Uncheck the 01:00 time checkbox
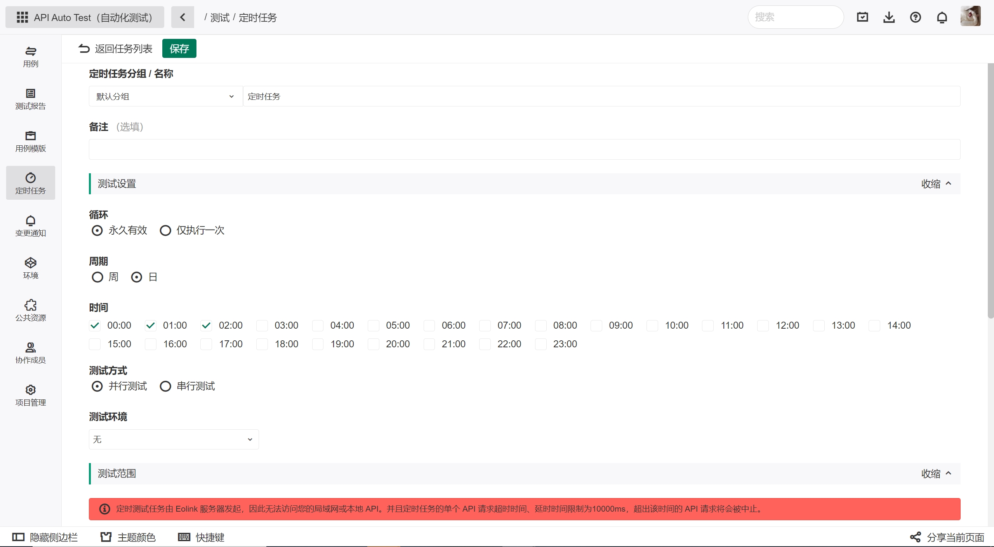 pyautogui.click(x=151, y=326)
